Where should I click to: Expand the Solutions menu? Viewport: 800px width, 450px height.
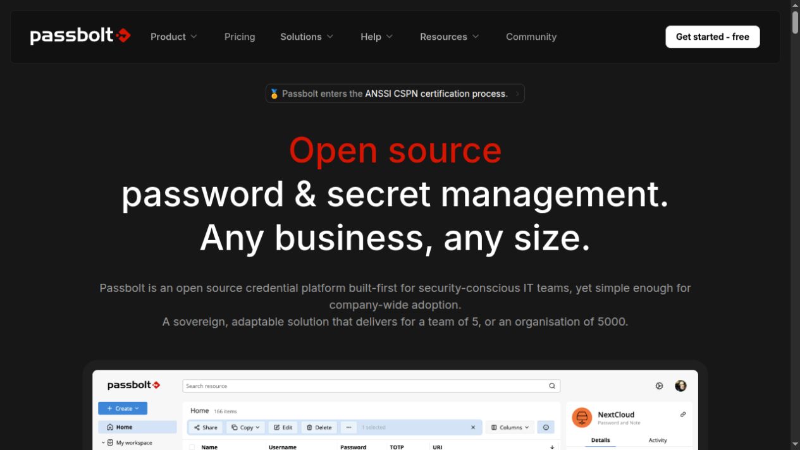pyautogui.click(x=307, y=37)
